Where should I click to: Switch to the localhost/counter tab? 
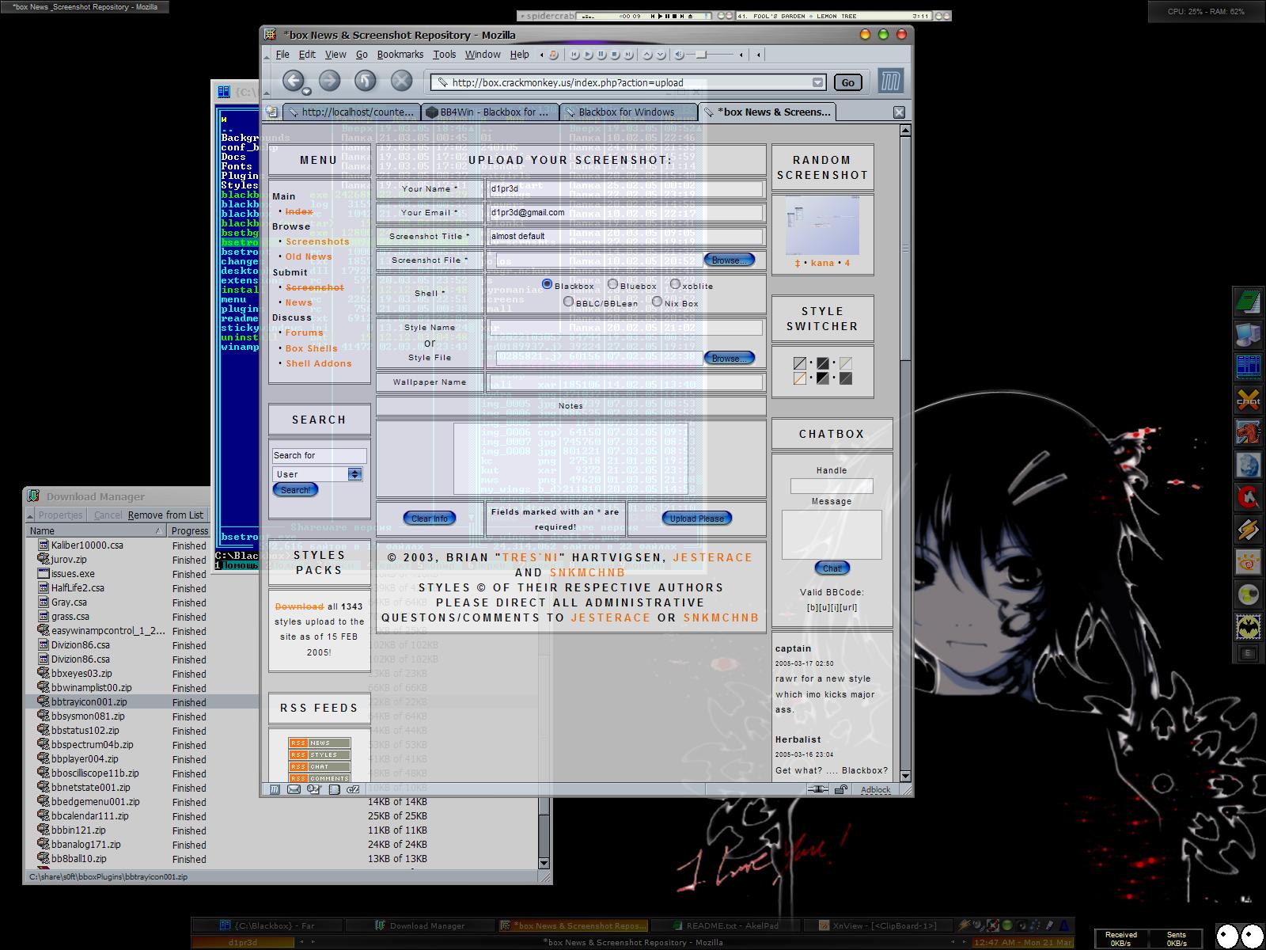pyautogui.click(x=351, y=112)
